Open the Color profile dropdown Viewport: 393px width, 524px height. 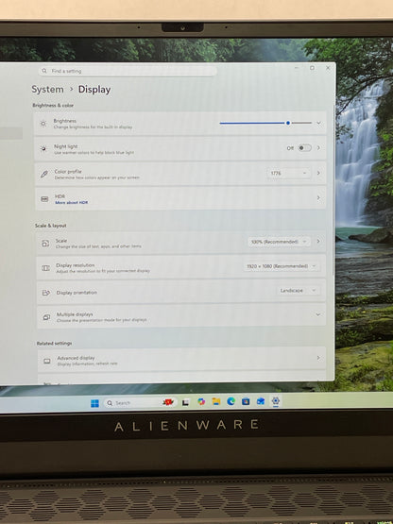coord(289,173)
